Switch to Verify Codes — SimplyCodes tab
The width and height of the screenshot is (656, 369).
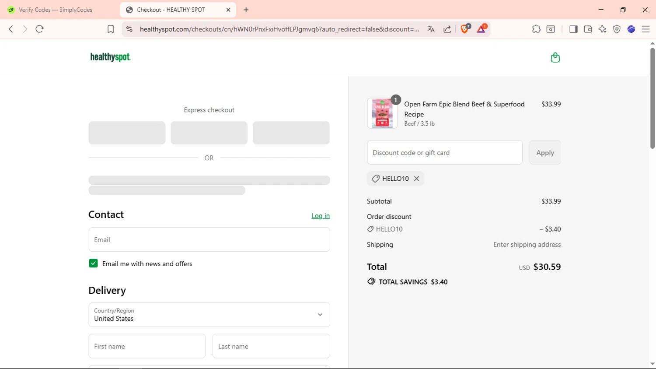[x=56, y=10]
